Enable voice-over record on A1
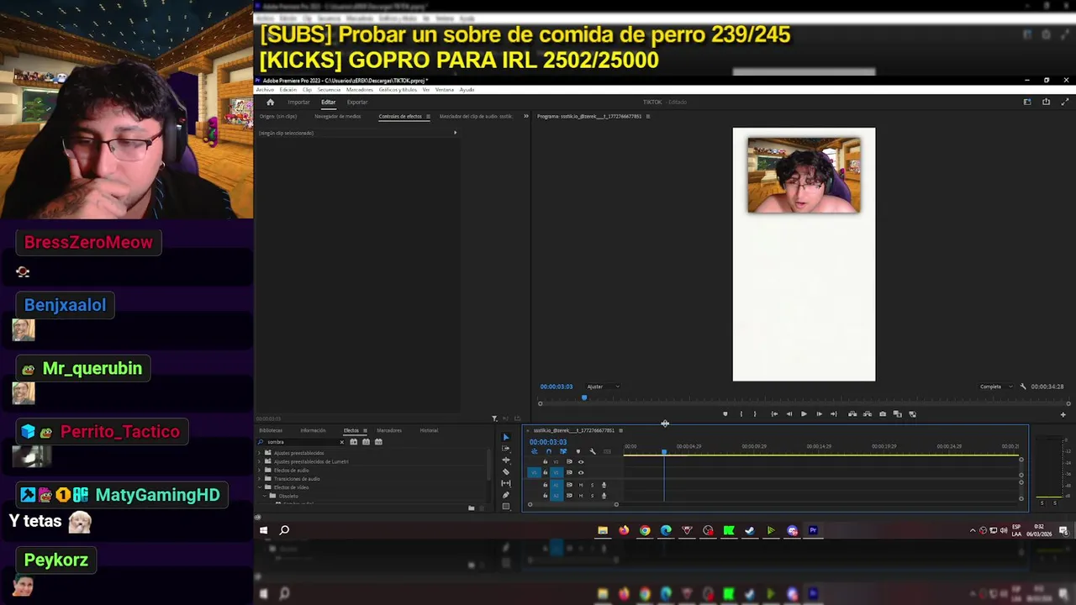 click(604, 485)
